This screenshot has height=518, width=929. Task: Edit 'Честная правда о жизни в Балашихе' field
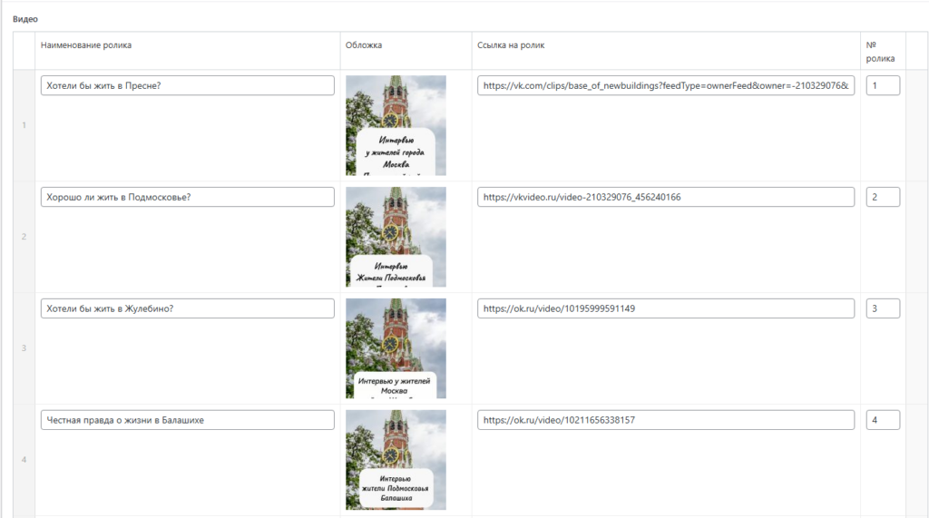tap(187, 420)
